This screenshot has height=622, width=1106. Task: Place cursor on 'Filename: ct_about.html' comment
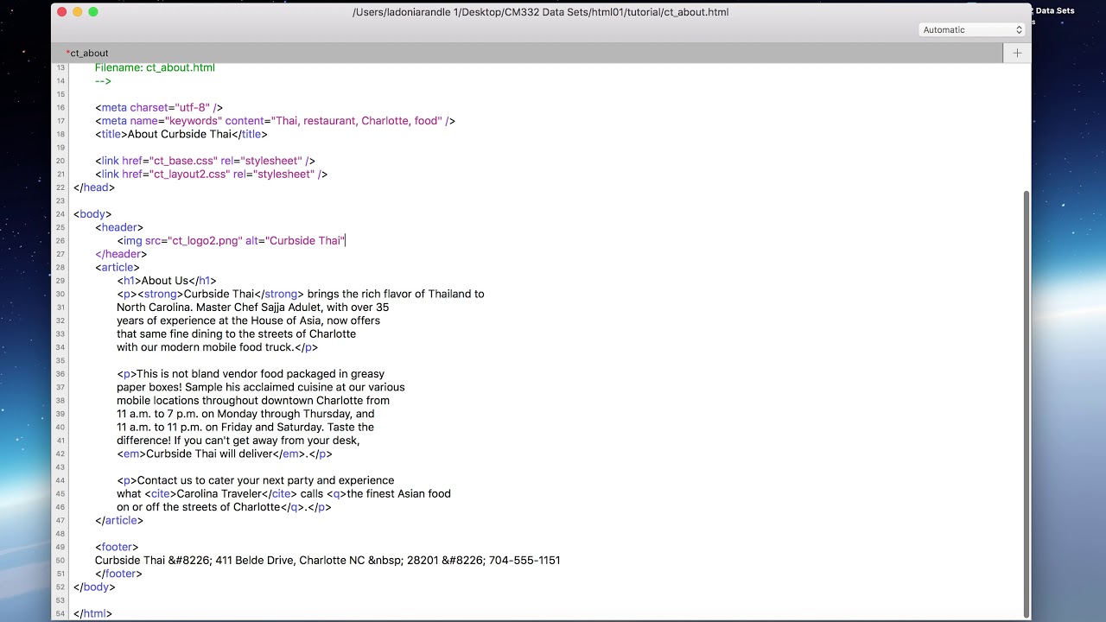coord(155,67)
